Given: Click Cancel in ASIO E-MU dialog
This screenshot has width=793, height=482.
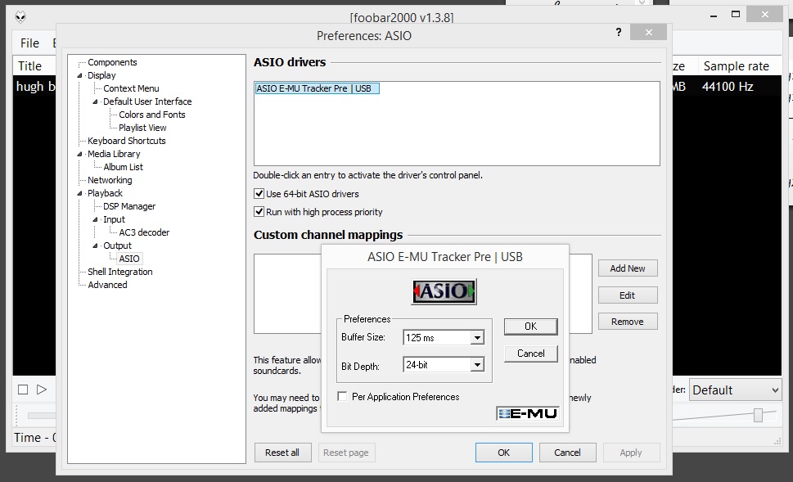Looking at the screenshot, I should click(x=530, y=354).
